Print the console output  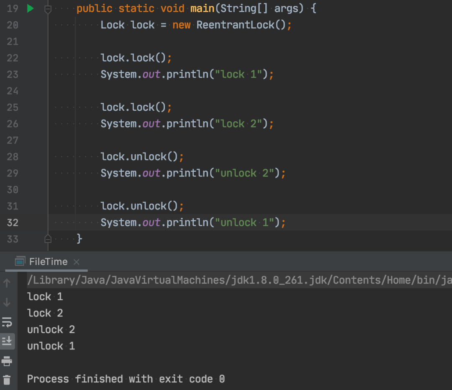point(7,361)
